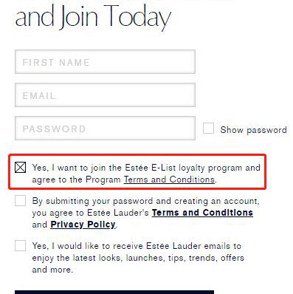Image resolution: width=293 pixels, height=294 pixels.
Task: Click the 'agree to the Program' text
Action: click(77, 180)
